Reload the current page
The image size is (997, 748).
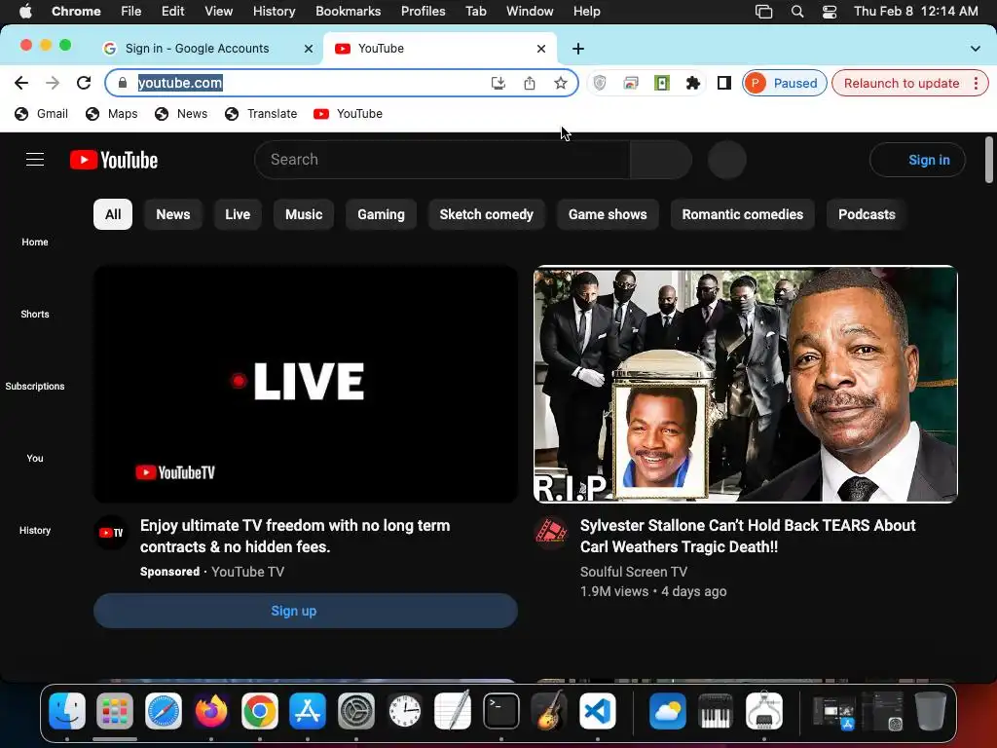pyautogui.click(x=84, y=83)
